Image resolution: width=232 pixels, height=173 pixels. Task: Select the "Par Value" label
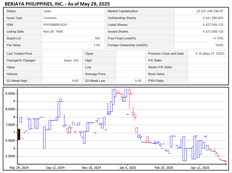[x=14, y=45]
